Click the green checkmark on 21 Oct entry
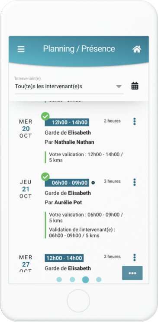Screen dimensions: 158x322 45,177
